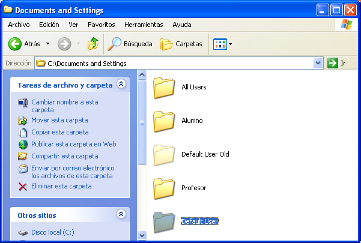The height and width of the screenshot is (243, 361).
Task: Select the All Users folder icon
Action: [x=164, y=87]
